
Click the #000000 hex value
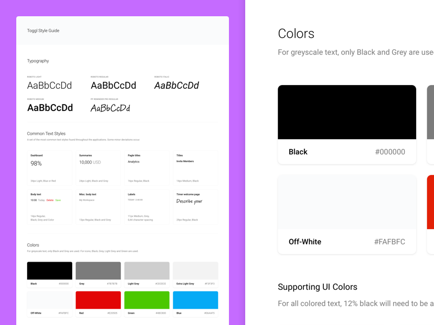coord(390,152)
